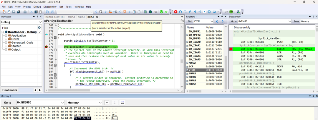Open the File menu
The height and width of the screenshot is (120, 318).
pos(4,7)
